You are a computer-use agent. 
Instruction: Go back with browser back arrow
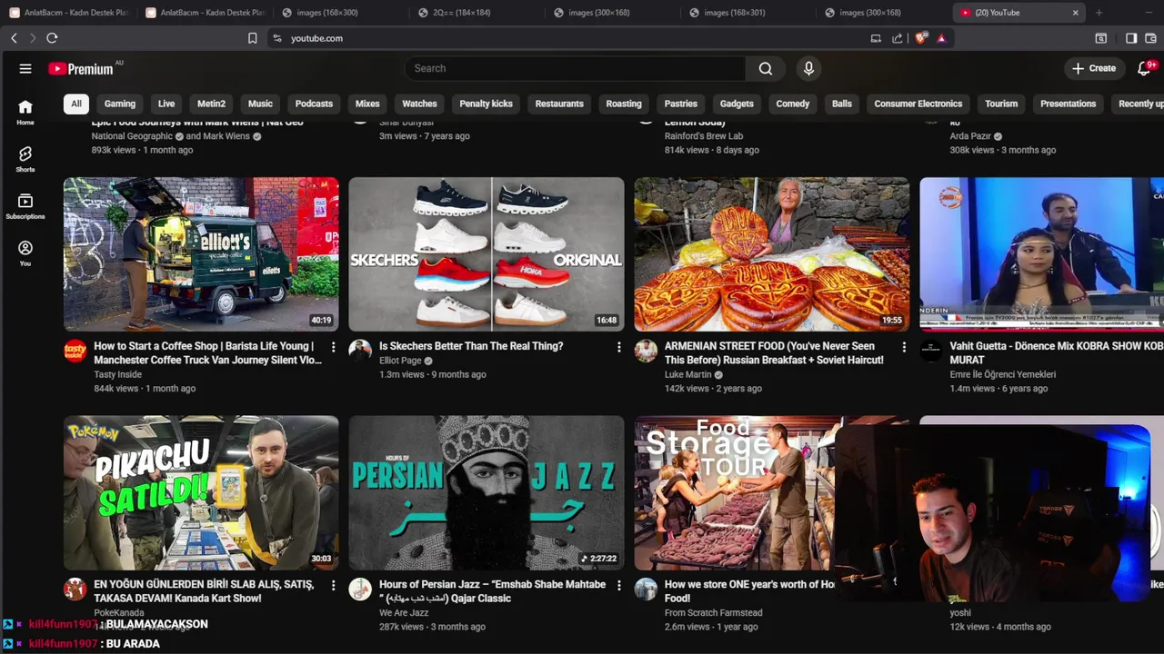pyautogui.click(x=14, y=38)
